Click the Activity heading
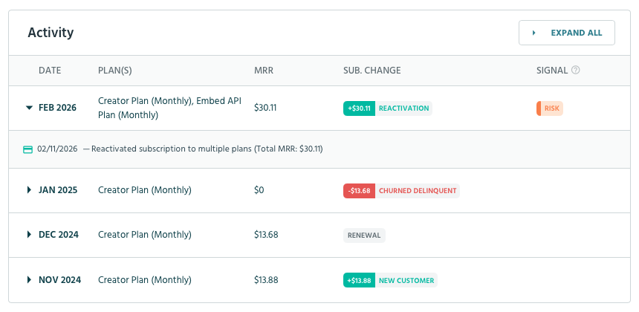Viewport: 639px width, 312px height. (51, 33)
